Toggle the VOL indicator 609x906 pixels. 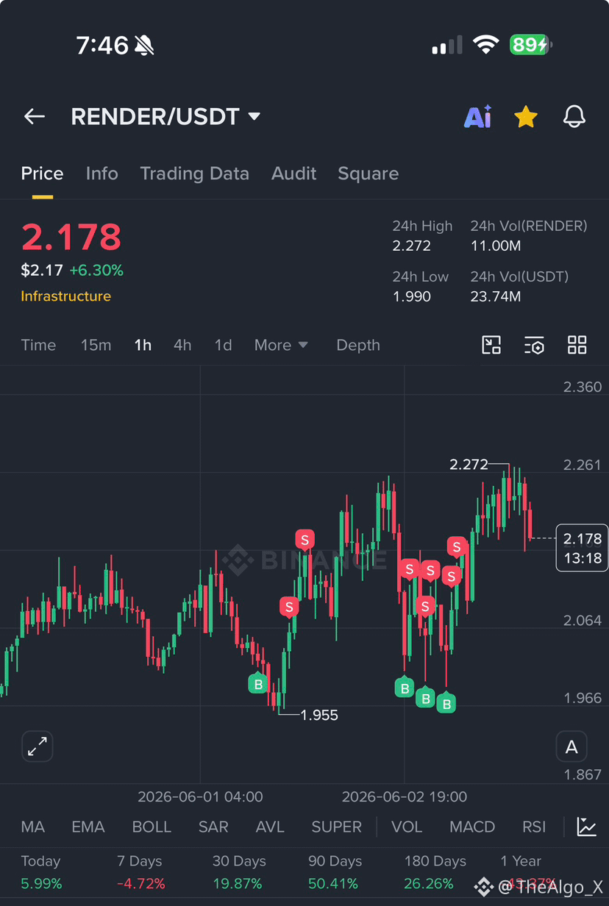click(x=407, y=827)
